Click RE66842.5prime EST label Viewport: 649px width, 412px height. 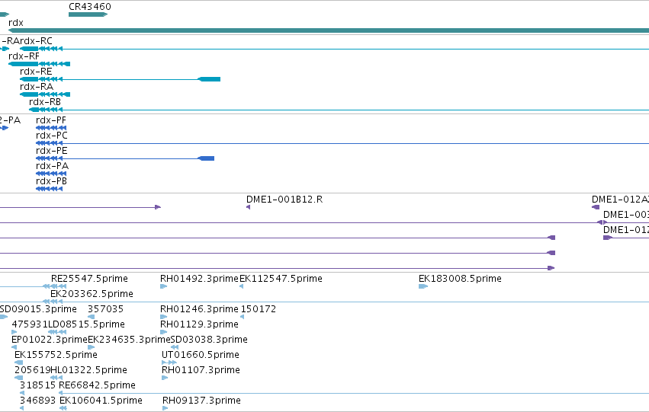pyautogui.click(x=98, y=386)
